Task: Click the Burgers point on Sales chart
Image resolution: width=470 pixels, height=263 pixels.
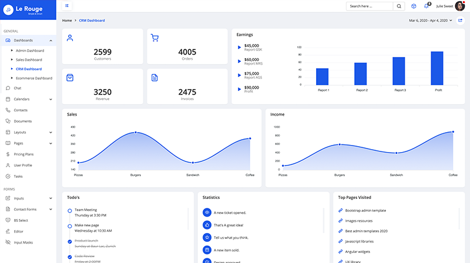Action: tap(136, 133)
